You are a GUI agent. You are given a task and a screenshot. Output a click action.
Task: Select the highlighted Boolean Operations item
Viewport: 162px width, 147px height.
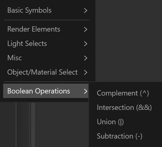click(x=46, y=91)
